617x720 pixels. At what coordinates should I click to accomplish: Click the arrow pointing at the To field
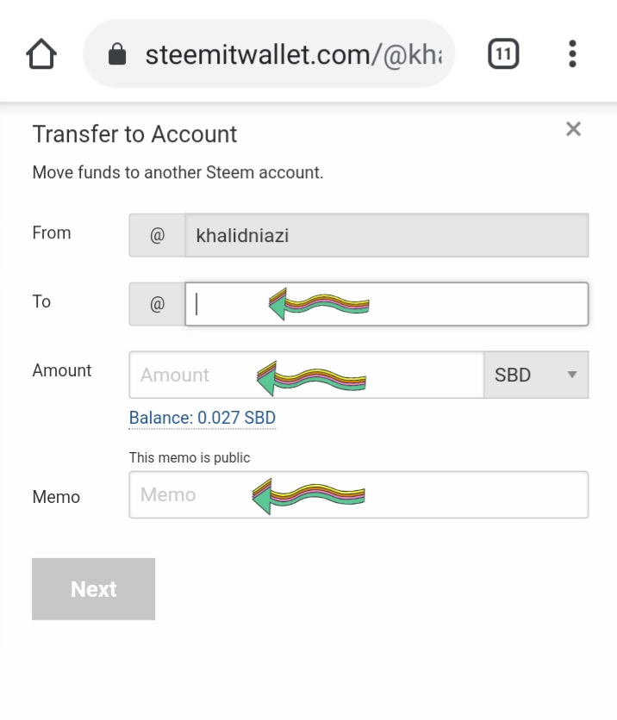point(319,304)
